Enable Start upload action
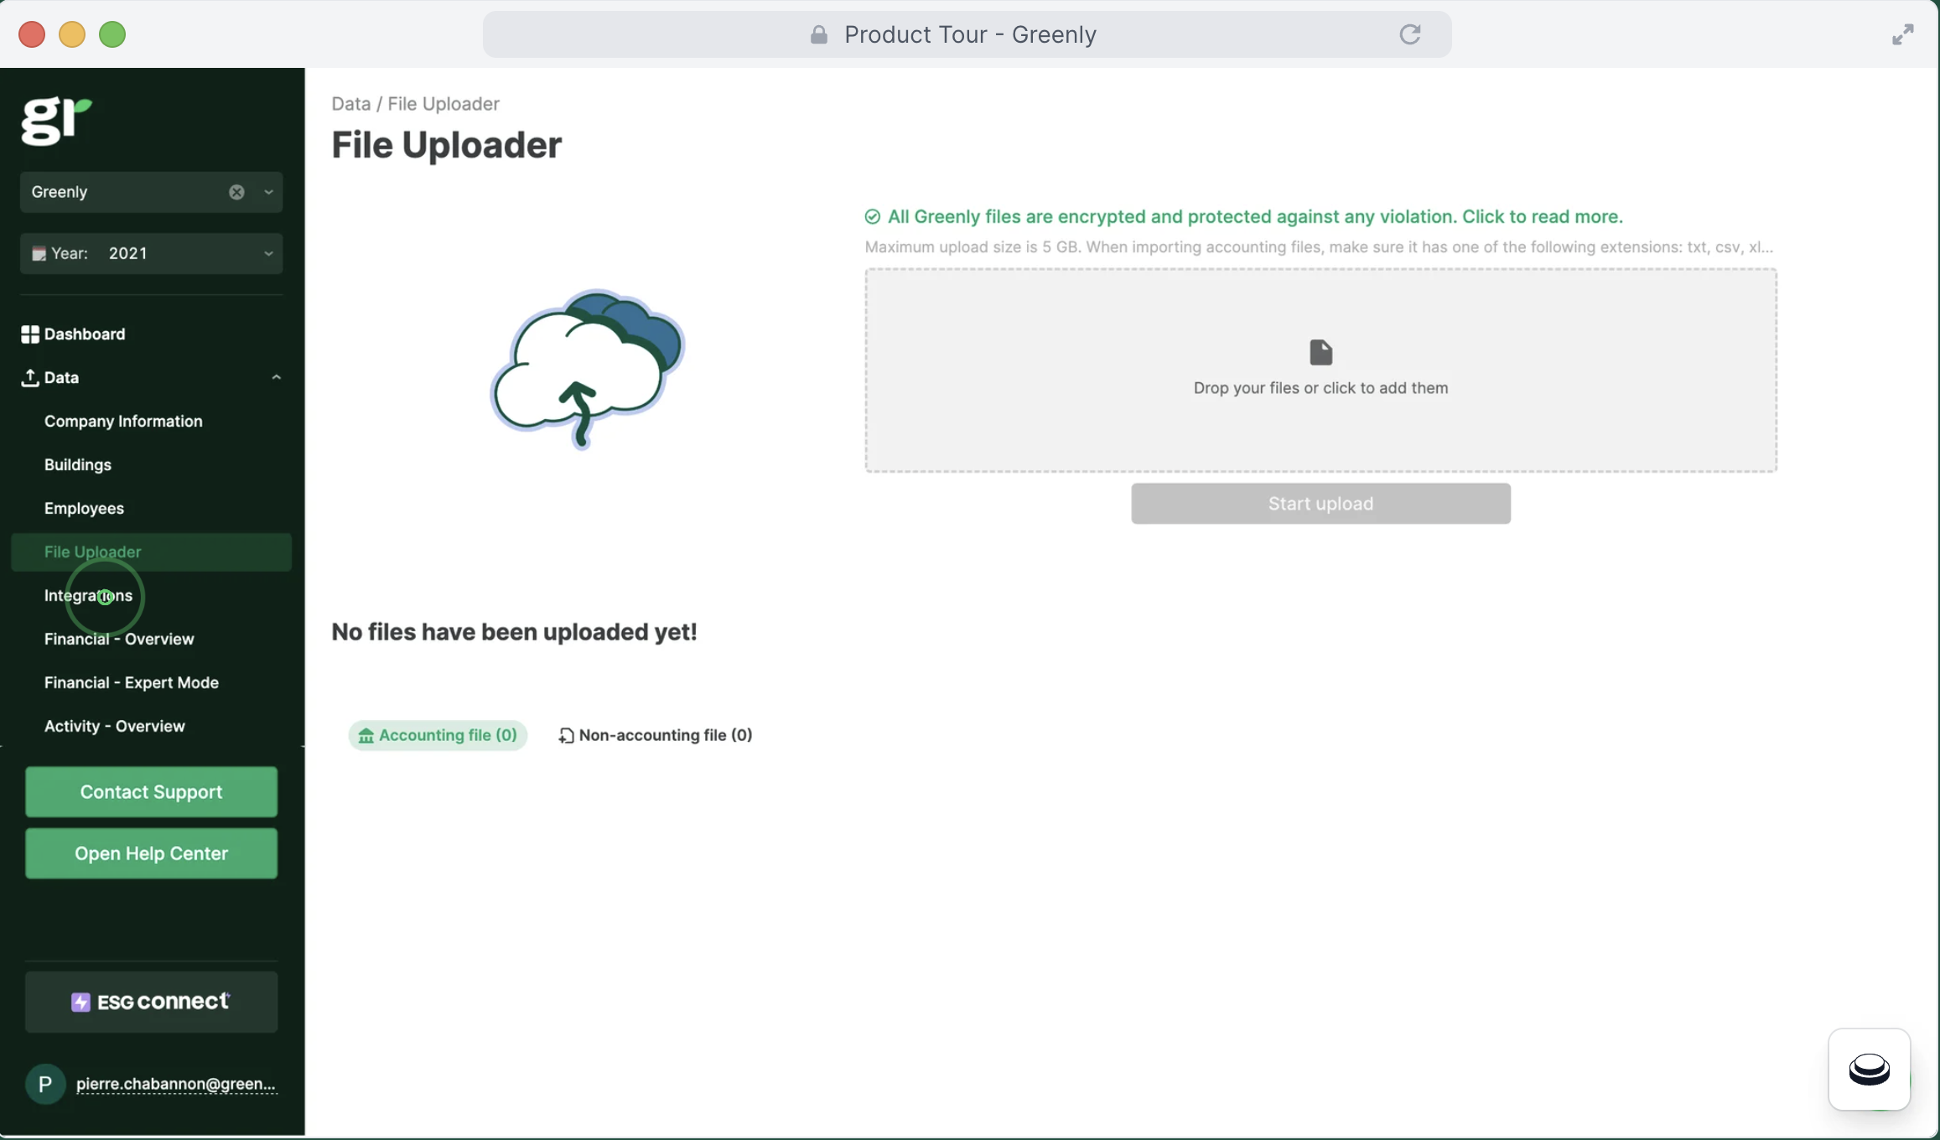 (x=1320, y=502)
